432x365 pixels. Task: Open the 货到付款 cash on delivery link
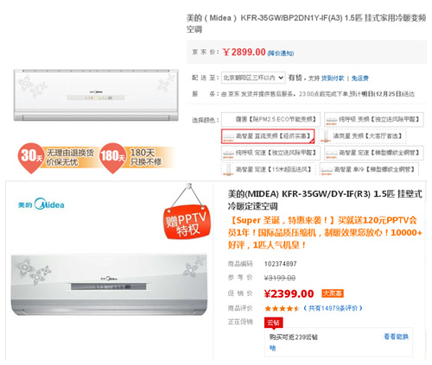pos(333,79)
